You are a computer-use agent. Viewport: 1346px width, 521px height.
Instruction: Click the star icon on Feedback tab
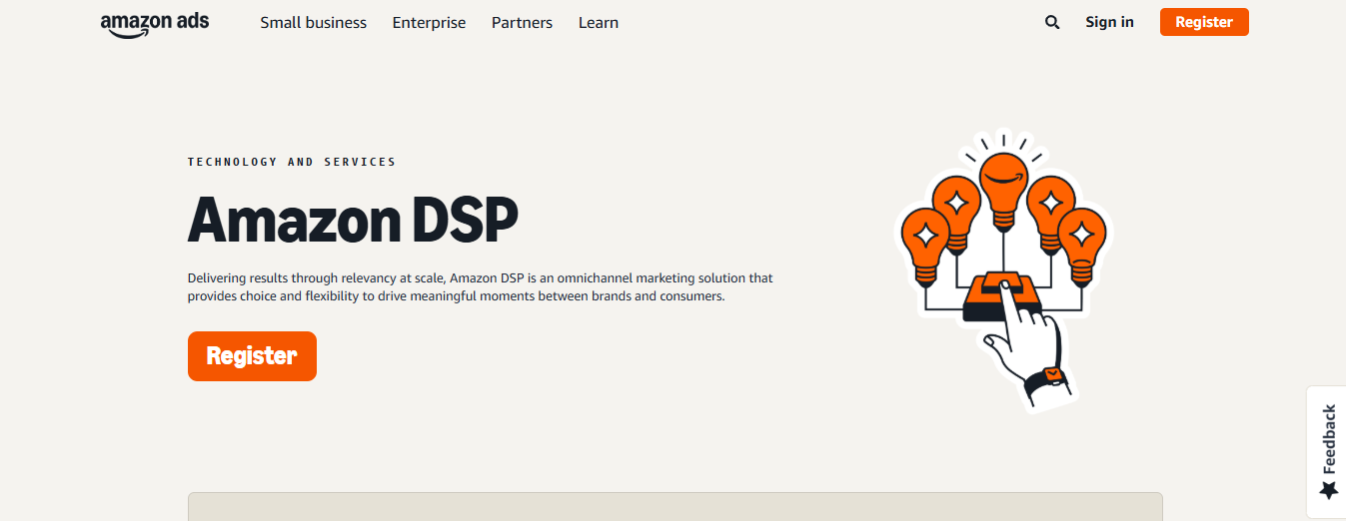tap(1329, 490)
